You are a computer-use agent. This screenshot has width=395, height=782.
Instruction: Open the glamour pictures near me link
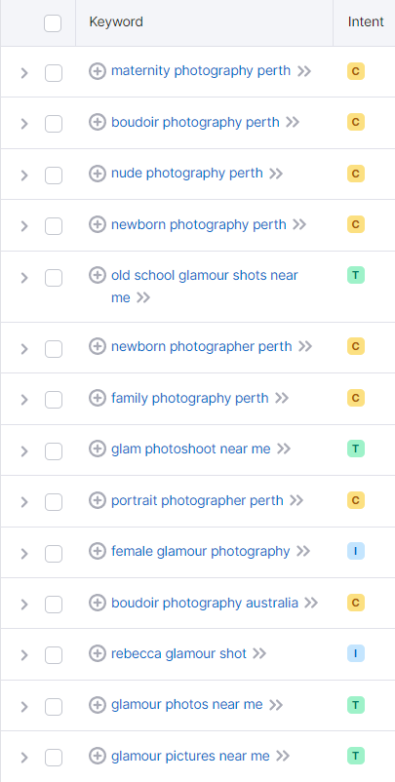tap(190, 756)
